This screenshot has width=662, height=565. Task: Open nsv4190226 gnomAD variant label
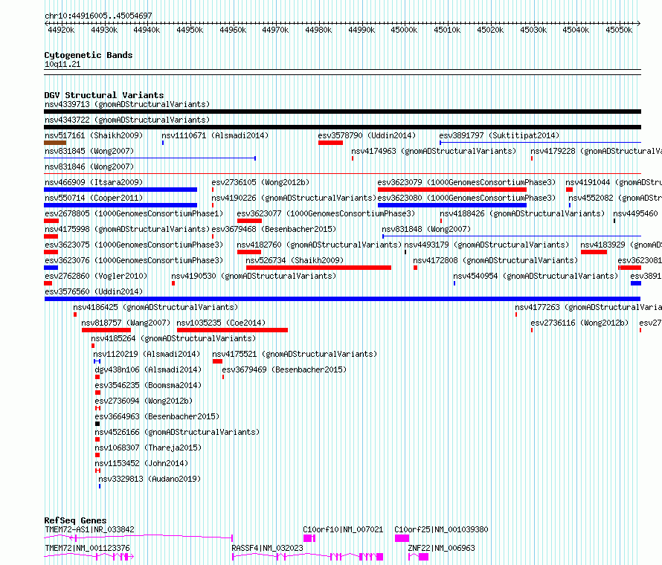click(294, 198)
